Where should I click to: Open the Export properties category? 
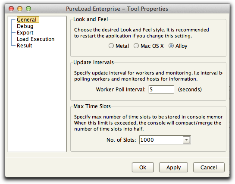click(x=25, y=33)
